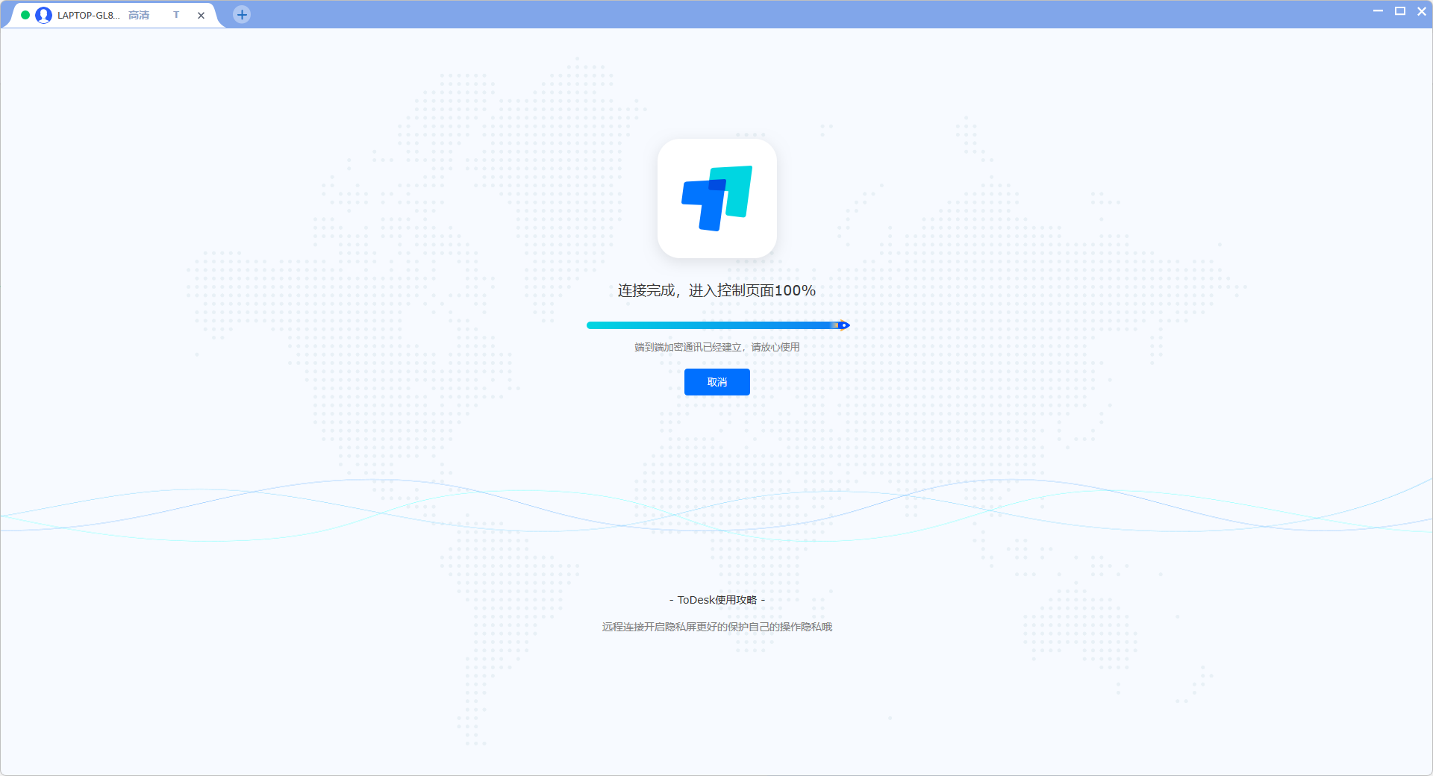This screenshot has height=776, width=1433.
Task: Click the ToDesk使用攻略 heading
Action: 716,600
